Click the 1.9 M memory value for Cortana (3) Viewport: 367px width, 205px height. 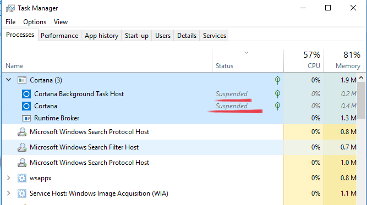point(348,80)
